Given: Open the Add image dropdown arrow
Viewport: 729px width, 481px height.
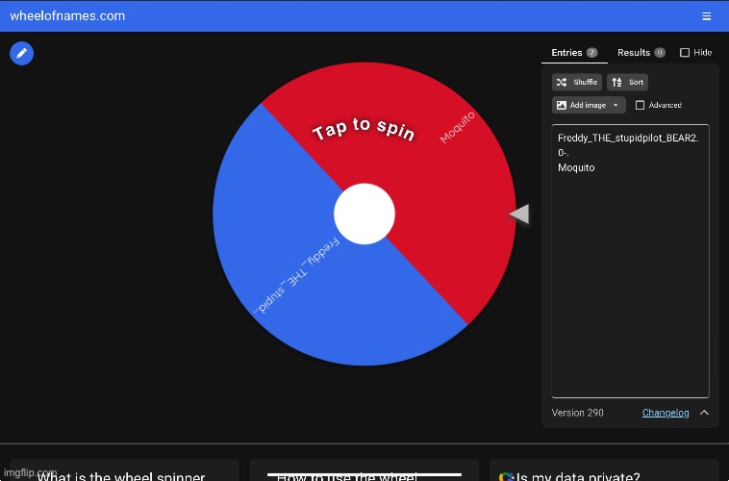Looking at the screenshot, I should (x=616, y=105).
